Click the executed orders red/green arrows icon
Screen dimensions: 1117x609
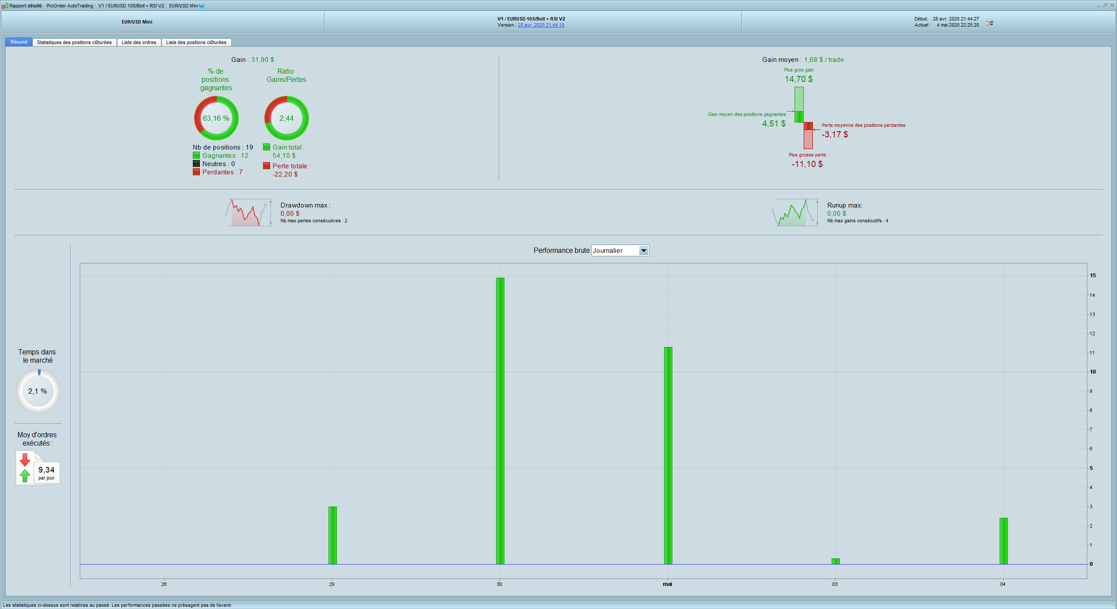[x=25, y=467]
